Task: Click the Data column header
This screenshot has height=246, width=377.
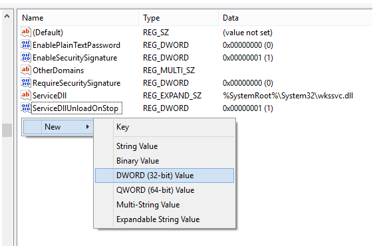Action: point(295,18)
